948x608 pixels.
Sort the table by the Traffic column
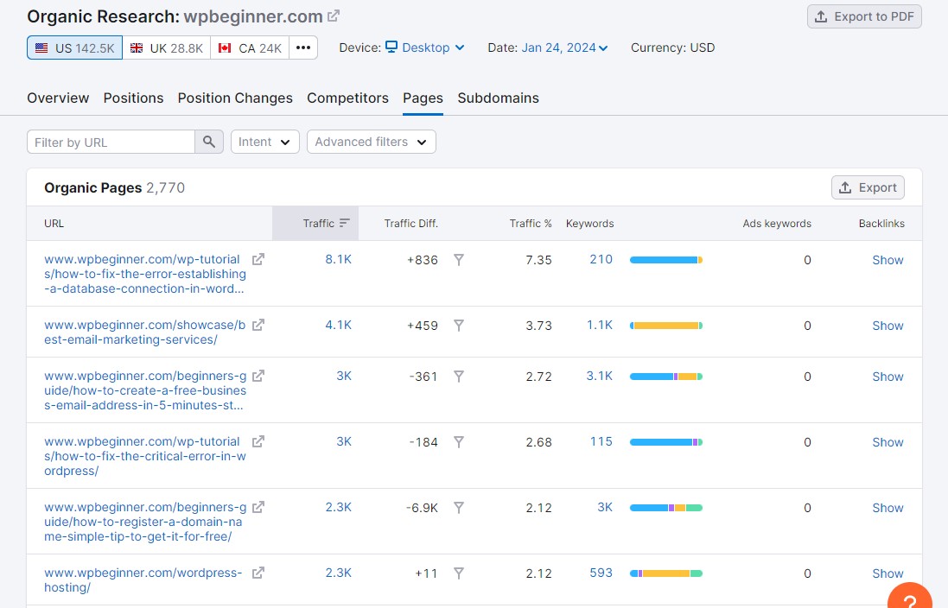(x=315, y=224)
